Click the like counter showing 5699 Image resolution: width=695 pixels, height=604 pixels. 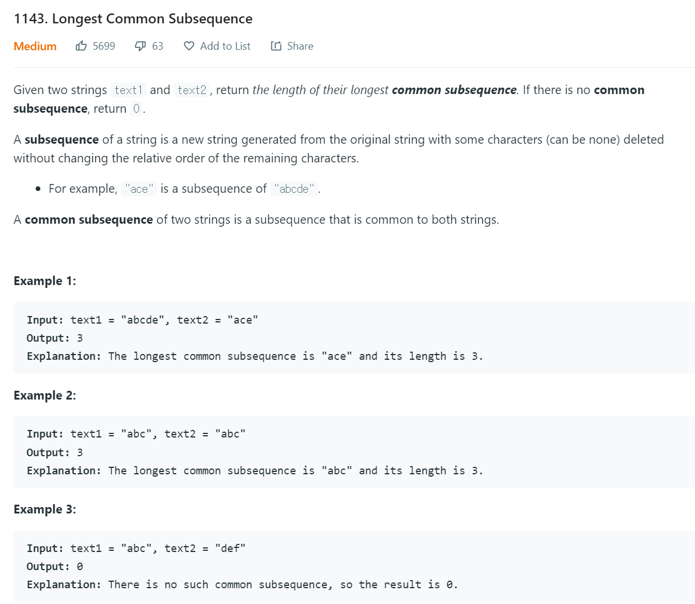point(104,46)
